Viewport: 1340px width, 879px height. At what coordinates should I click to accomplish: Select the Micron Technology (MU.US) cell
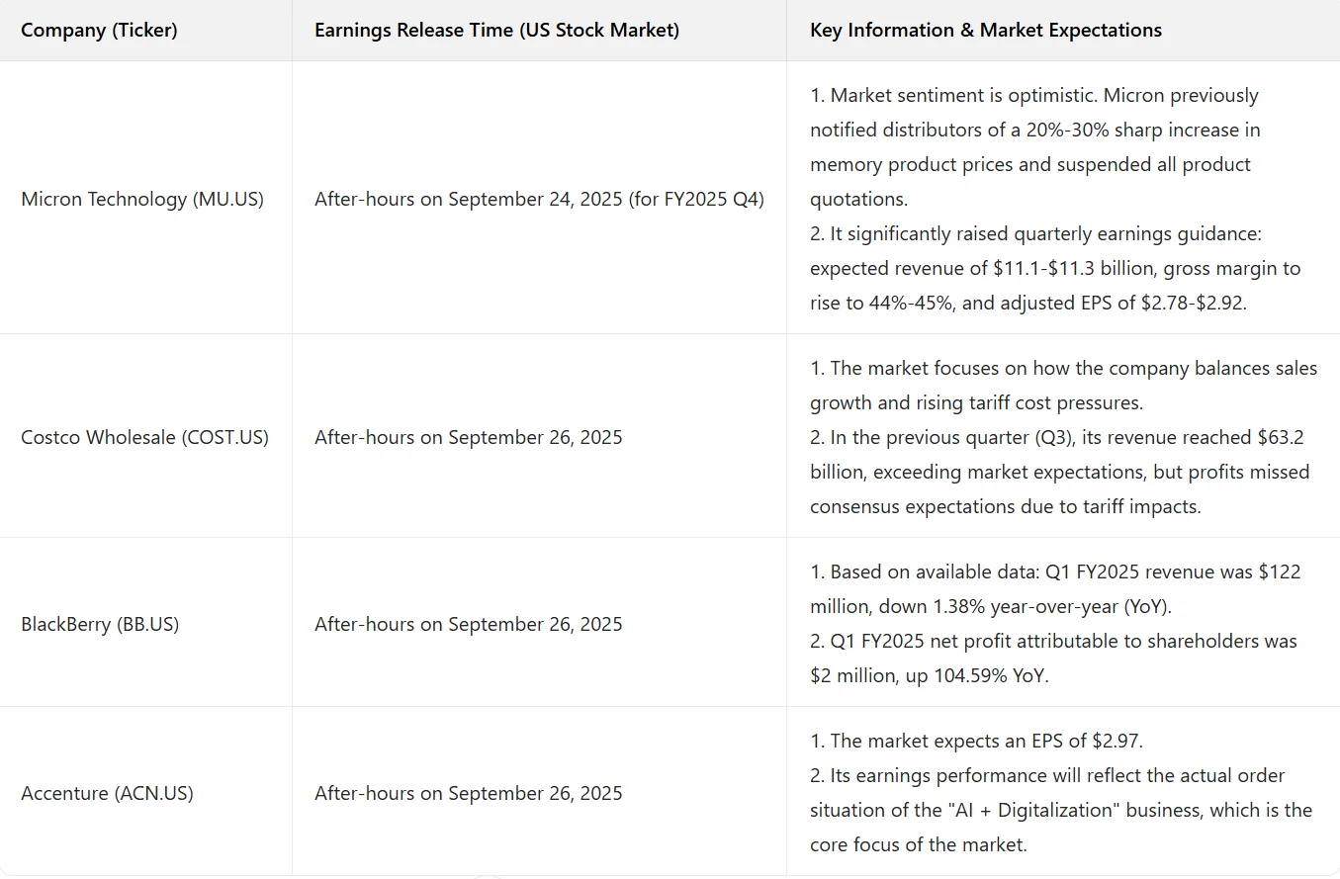pyautogui.click(x=142, y=200)
